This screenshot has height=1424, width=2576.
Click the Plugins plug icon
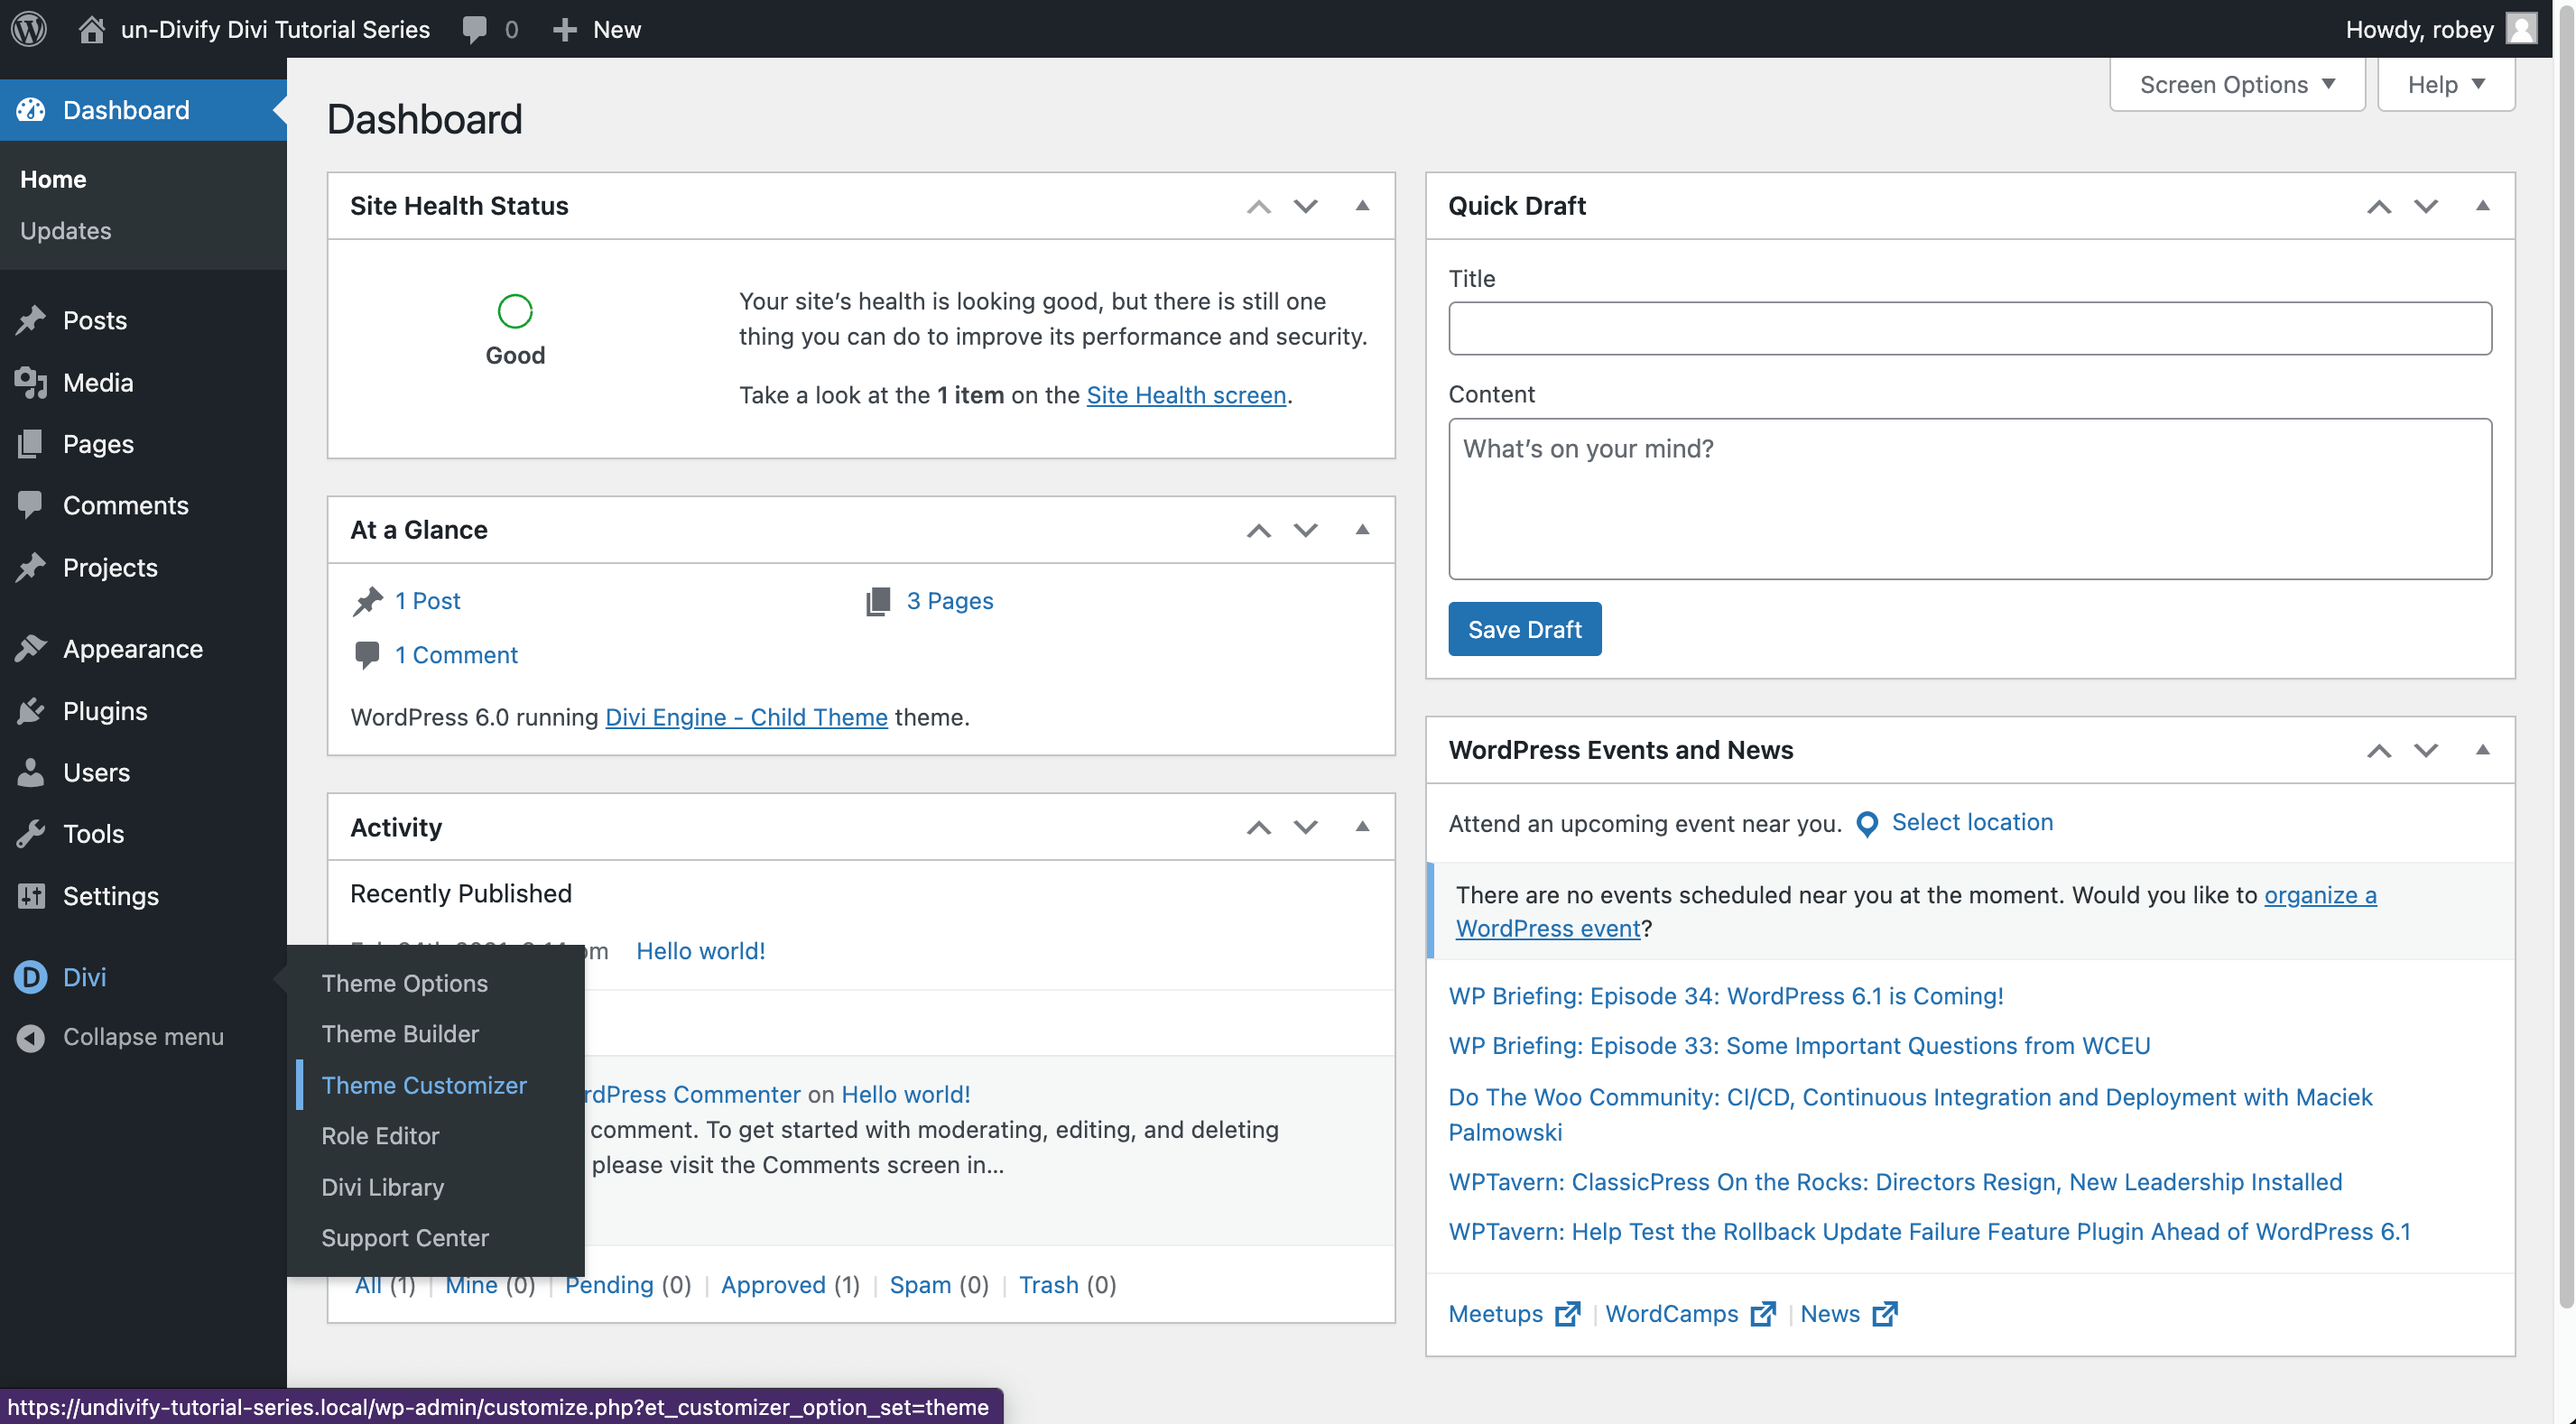coord(31,711)
